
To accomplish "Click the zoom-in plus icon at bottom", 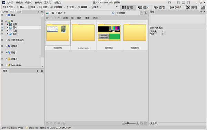I will pos(138,123).
